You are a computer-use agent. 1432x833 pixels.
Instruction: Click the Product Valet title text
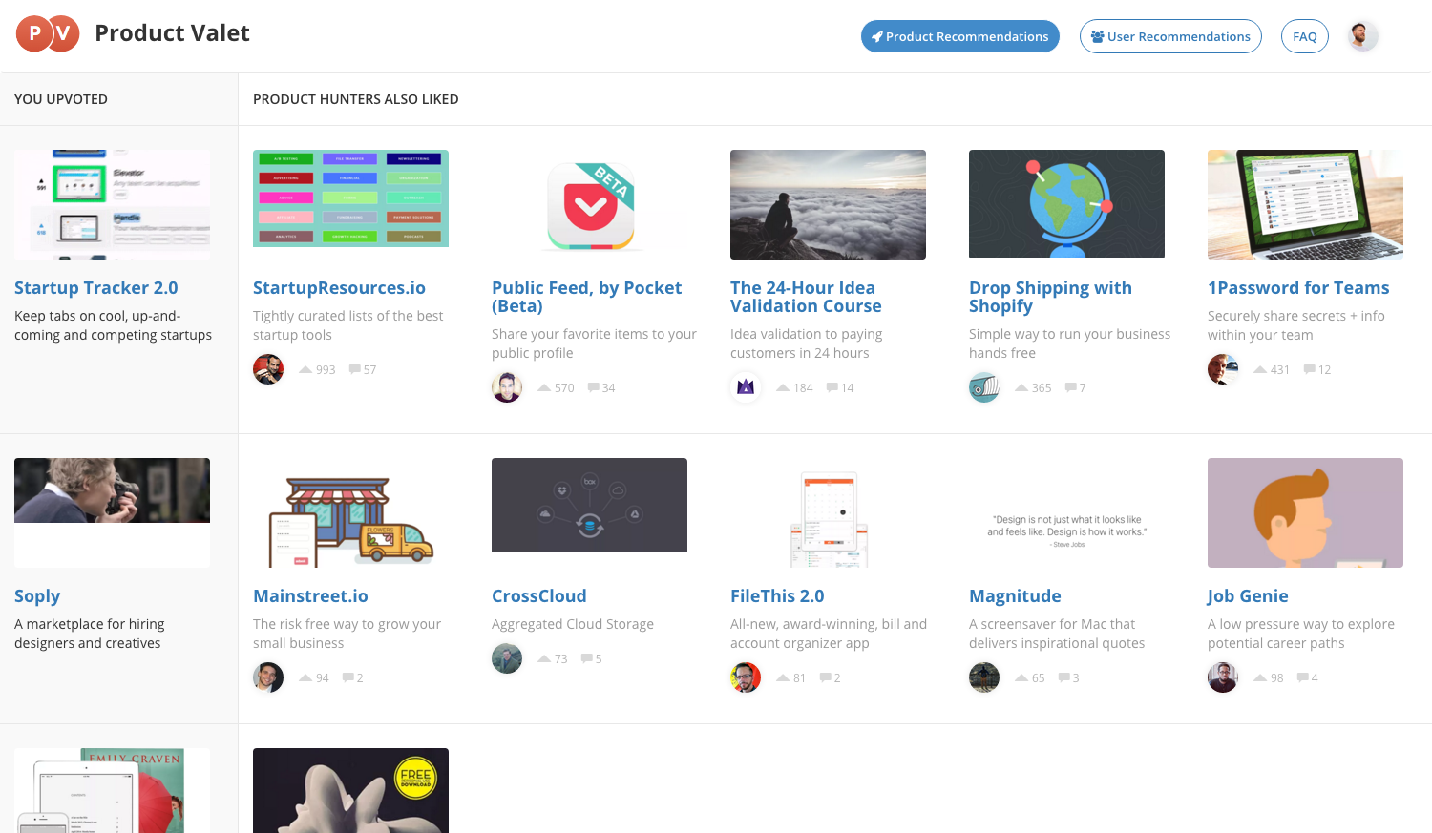[x=172, y=33]
